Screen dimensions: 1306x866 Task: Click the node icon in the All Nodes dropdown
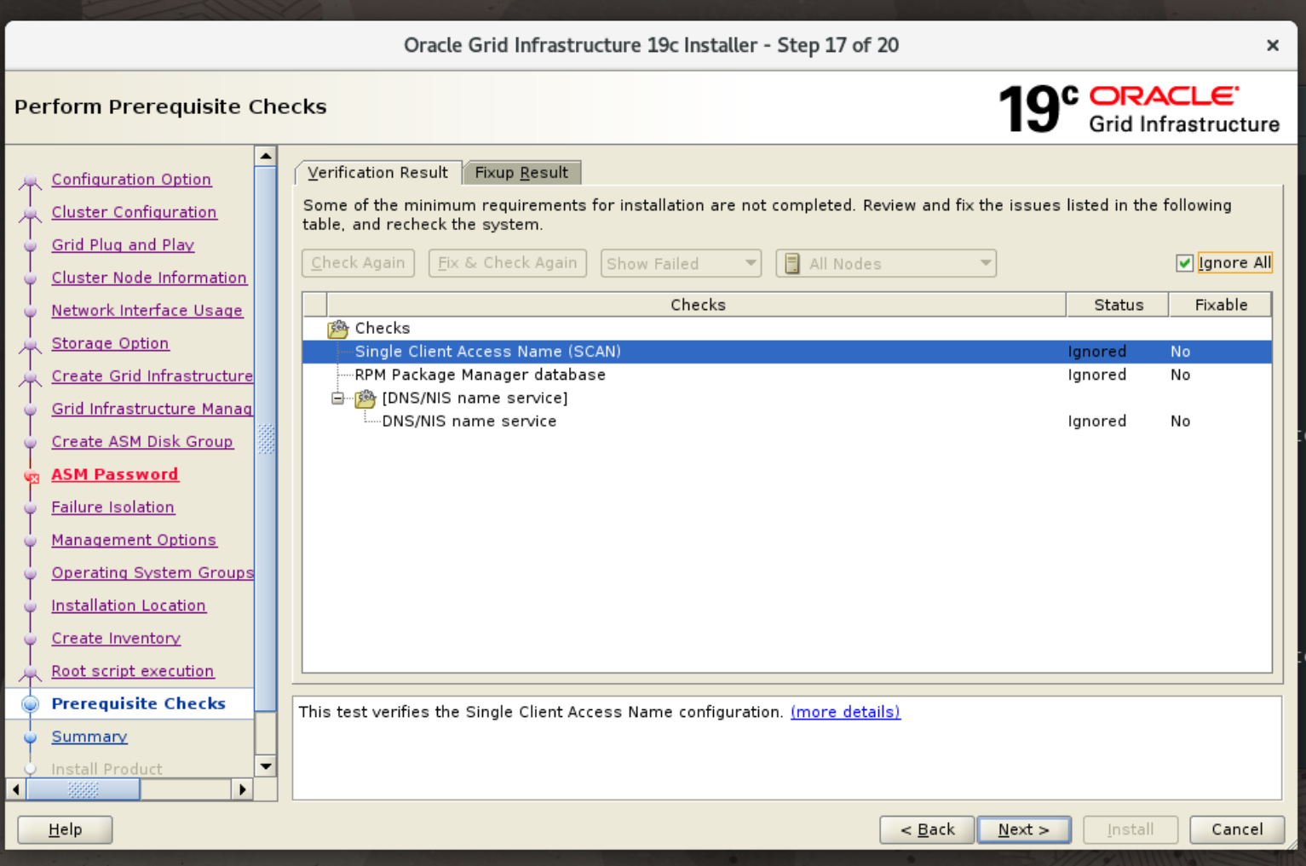click(791, 264)
